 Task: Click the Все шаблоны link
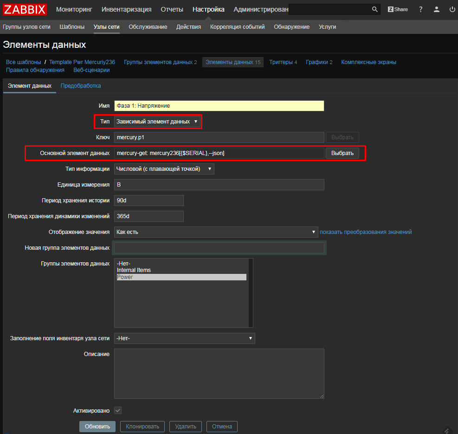(23, 62)
